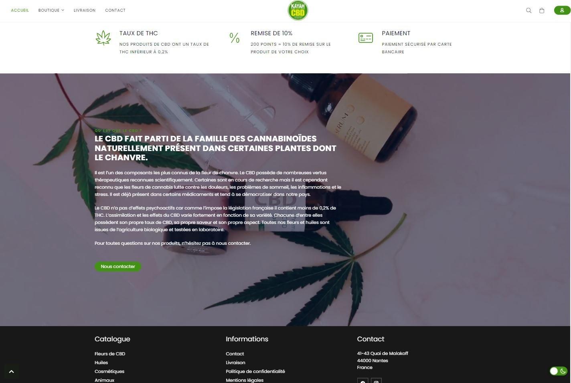Open the Facebook social icon

pyautogui.click(x=362, y=381)
